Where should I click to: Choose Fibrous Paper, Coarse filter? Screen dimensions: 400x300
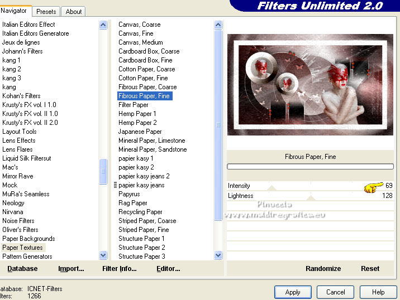(x=147, y=87)
